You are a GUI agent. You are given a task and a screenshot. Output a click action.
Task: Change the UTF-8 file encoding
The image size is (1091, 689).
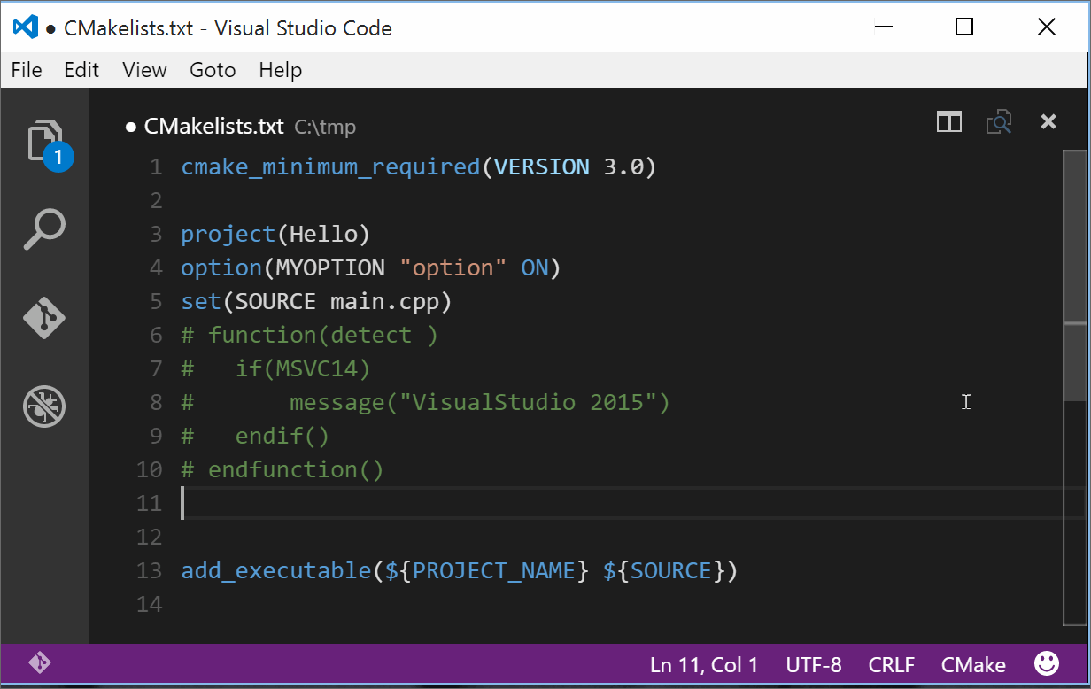tap(814, 664)
